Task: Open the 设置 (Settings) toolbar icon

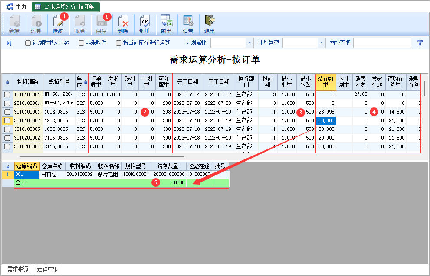Action: coord(188,24)
